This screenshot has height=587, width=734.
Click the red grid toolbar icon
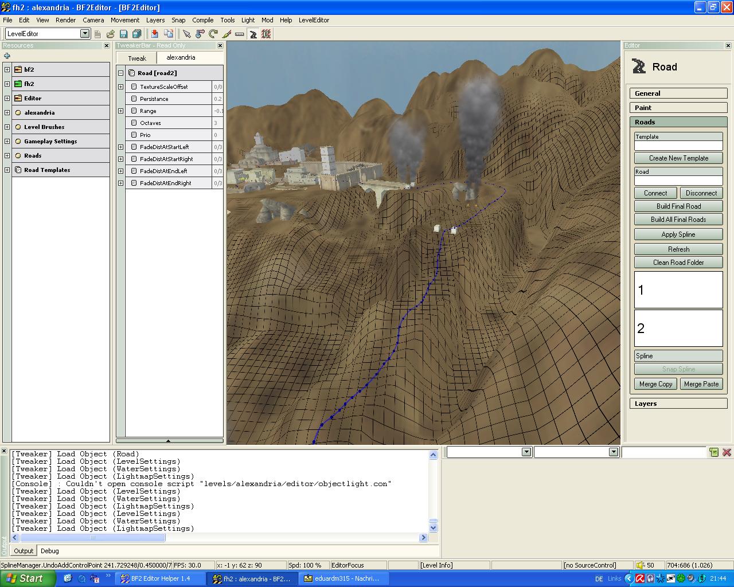(266, 34)
